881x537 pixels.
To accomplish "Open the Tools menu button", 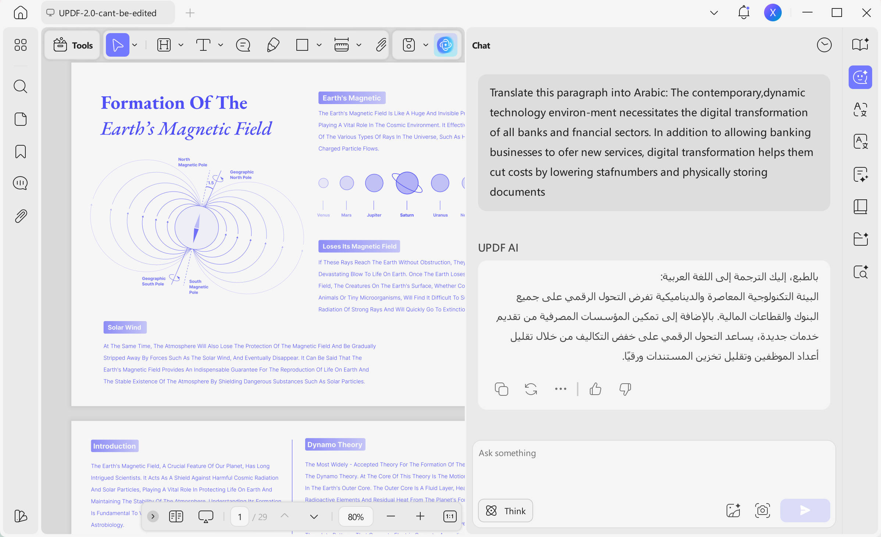I will (x=73, y=45).
